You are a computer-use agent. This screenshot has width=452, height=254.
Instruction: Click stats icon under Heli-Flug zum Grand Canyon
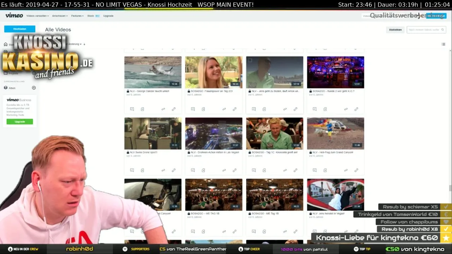(325, 170)
